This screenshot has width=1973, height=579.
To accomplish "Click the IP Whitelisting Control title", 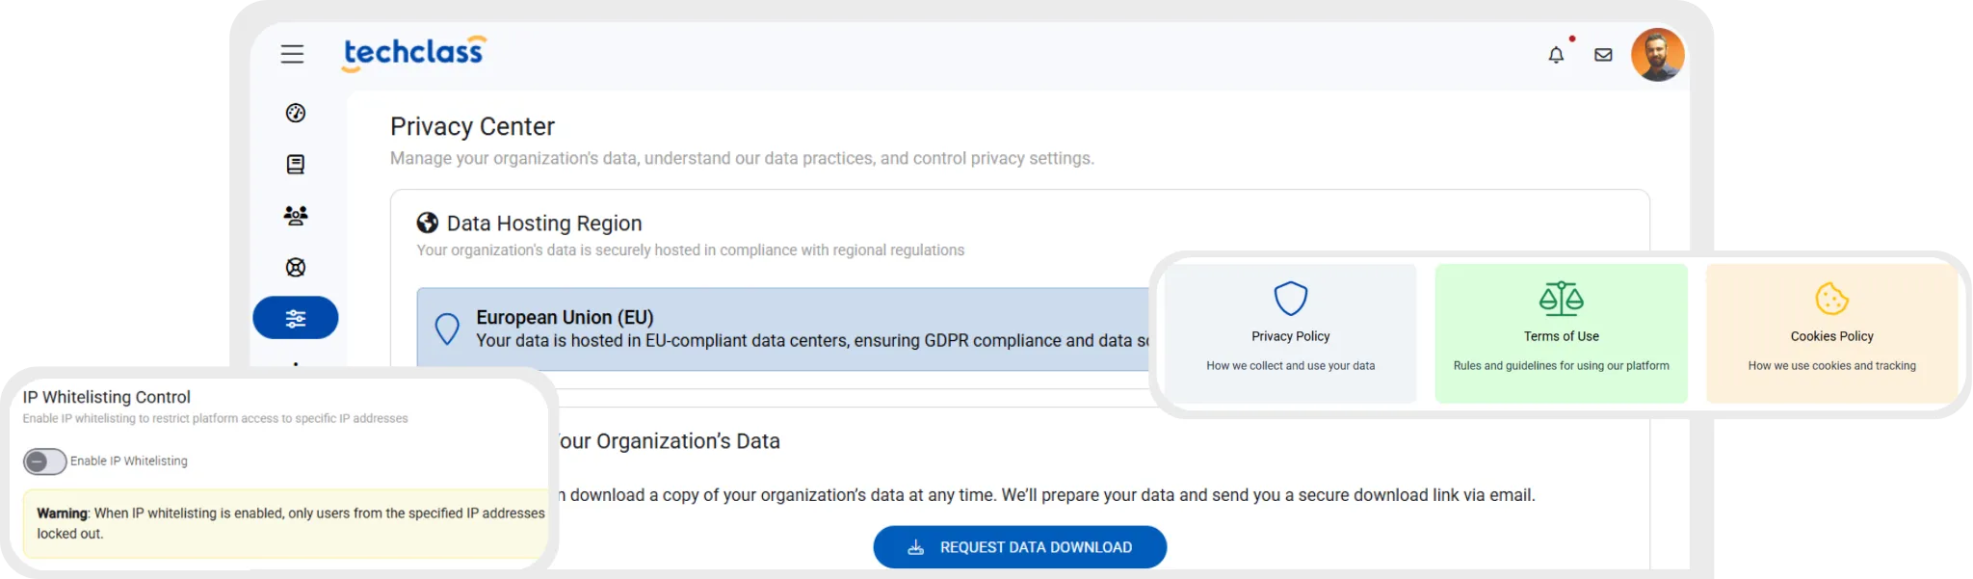I will tap(107, 397).
